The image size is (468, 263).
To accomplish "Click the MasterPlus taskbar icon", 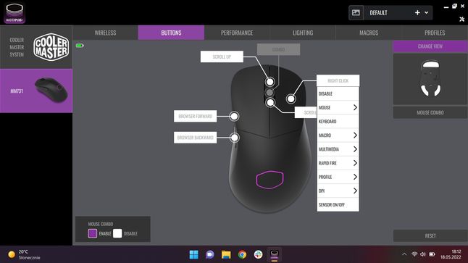I will [275, 254].
